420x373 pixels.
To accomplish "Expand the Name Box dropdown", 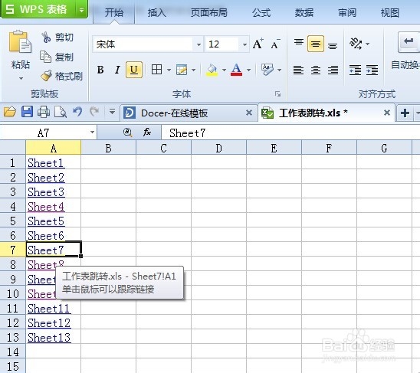I will point(92,133).
